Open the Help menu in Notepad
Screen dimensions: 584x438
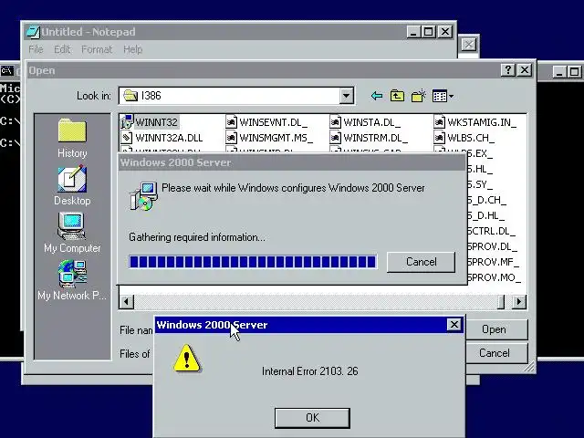click(132, 49)
